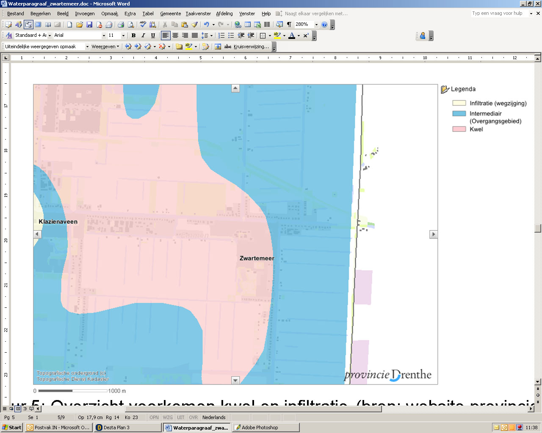The image size is (542, 433).
Task: Click the Undo arrow icon
Action: (206, 25)
